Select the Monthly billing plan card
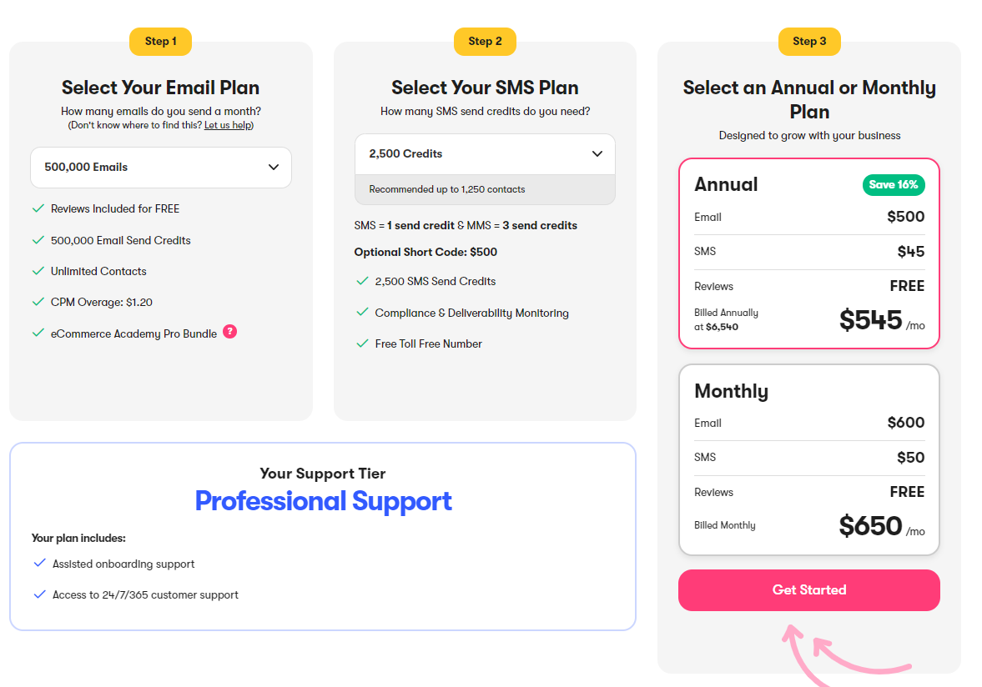This screenshot has height=687, width=982. coord(808,459)
